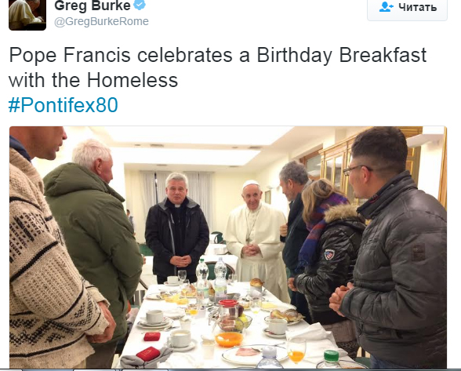
Task: Click the word Homeless in the tweet
Action: tap(132, 80)
